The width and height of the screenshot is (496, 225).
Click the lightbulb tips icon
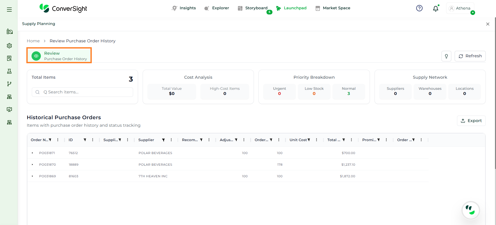tap(446, 56)
